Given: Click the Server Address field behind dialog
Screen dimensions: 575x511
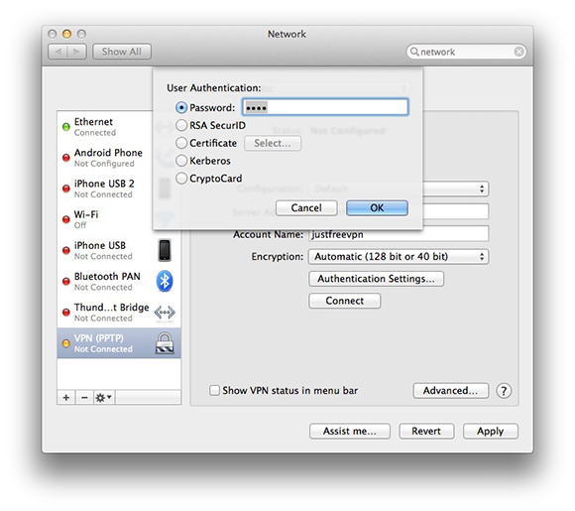Looking at the screenshot, I should [456, 211].
